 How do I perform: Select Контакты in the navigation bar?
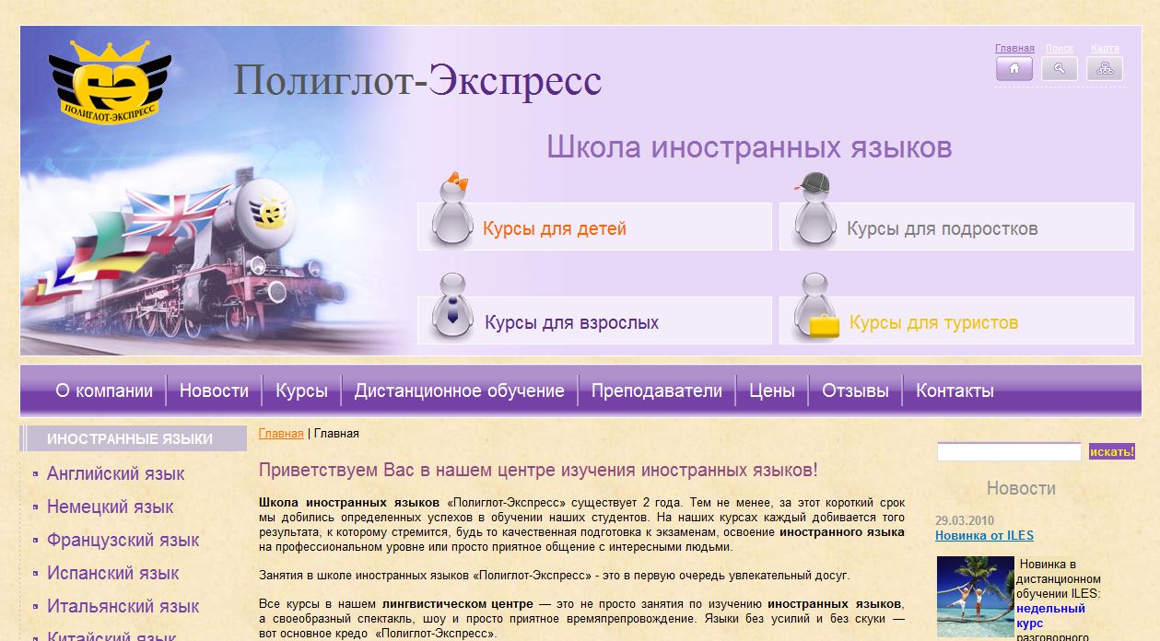pos(954,390)
